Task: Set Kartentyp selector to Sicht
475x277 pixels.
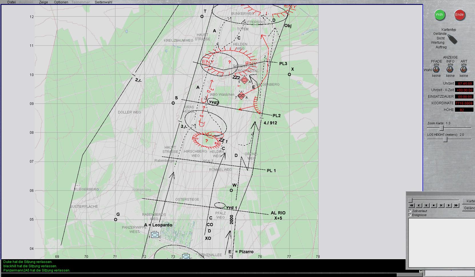Action: point(440,38)
